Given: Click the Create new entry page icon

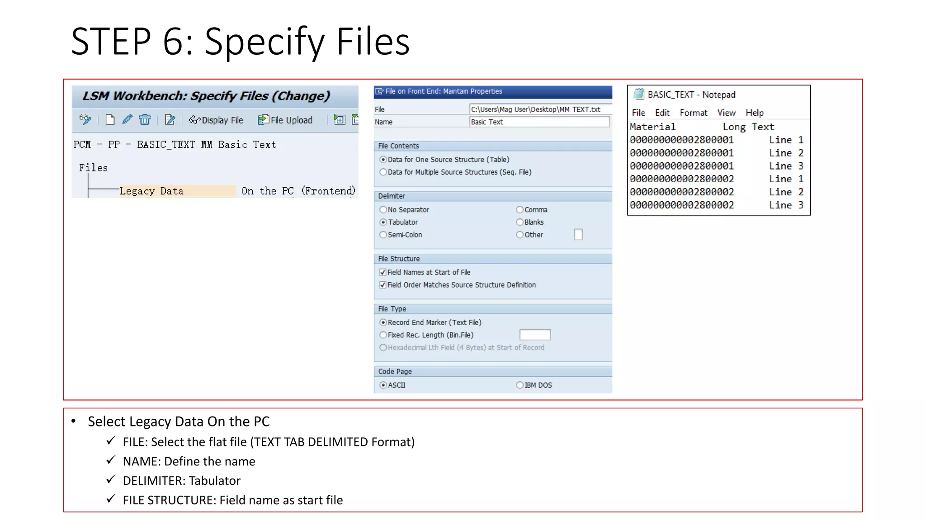Looking at the screenshot, I should tap(110, 119).
